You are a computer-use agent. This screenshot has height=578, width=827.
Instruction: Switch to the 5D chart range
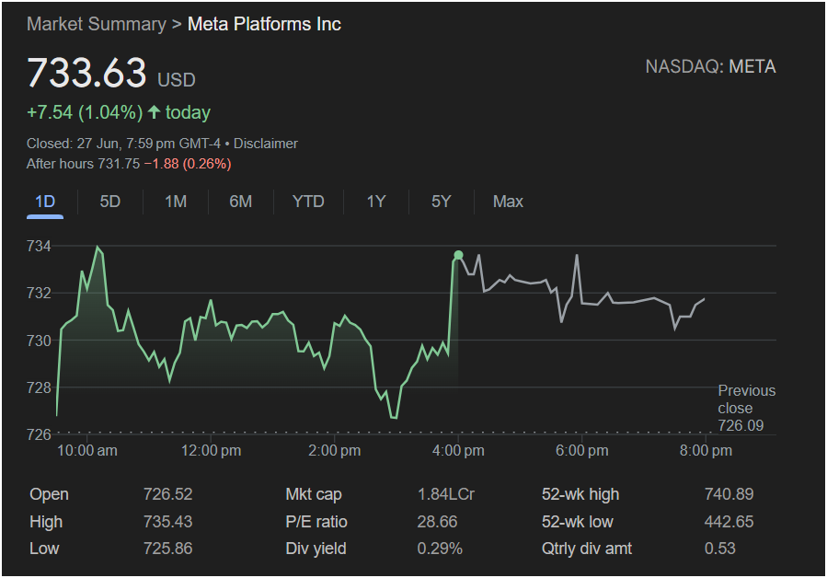pos(110,202)
